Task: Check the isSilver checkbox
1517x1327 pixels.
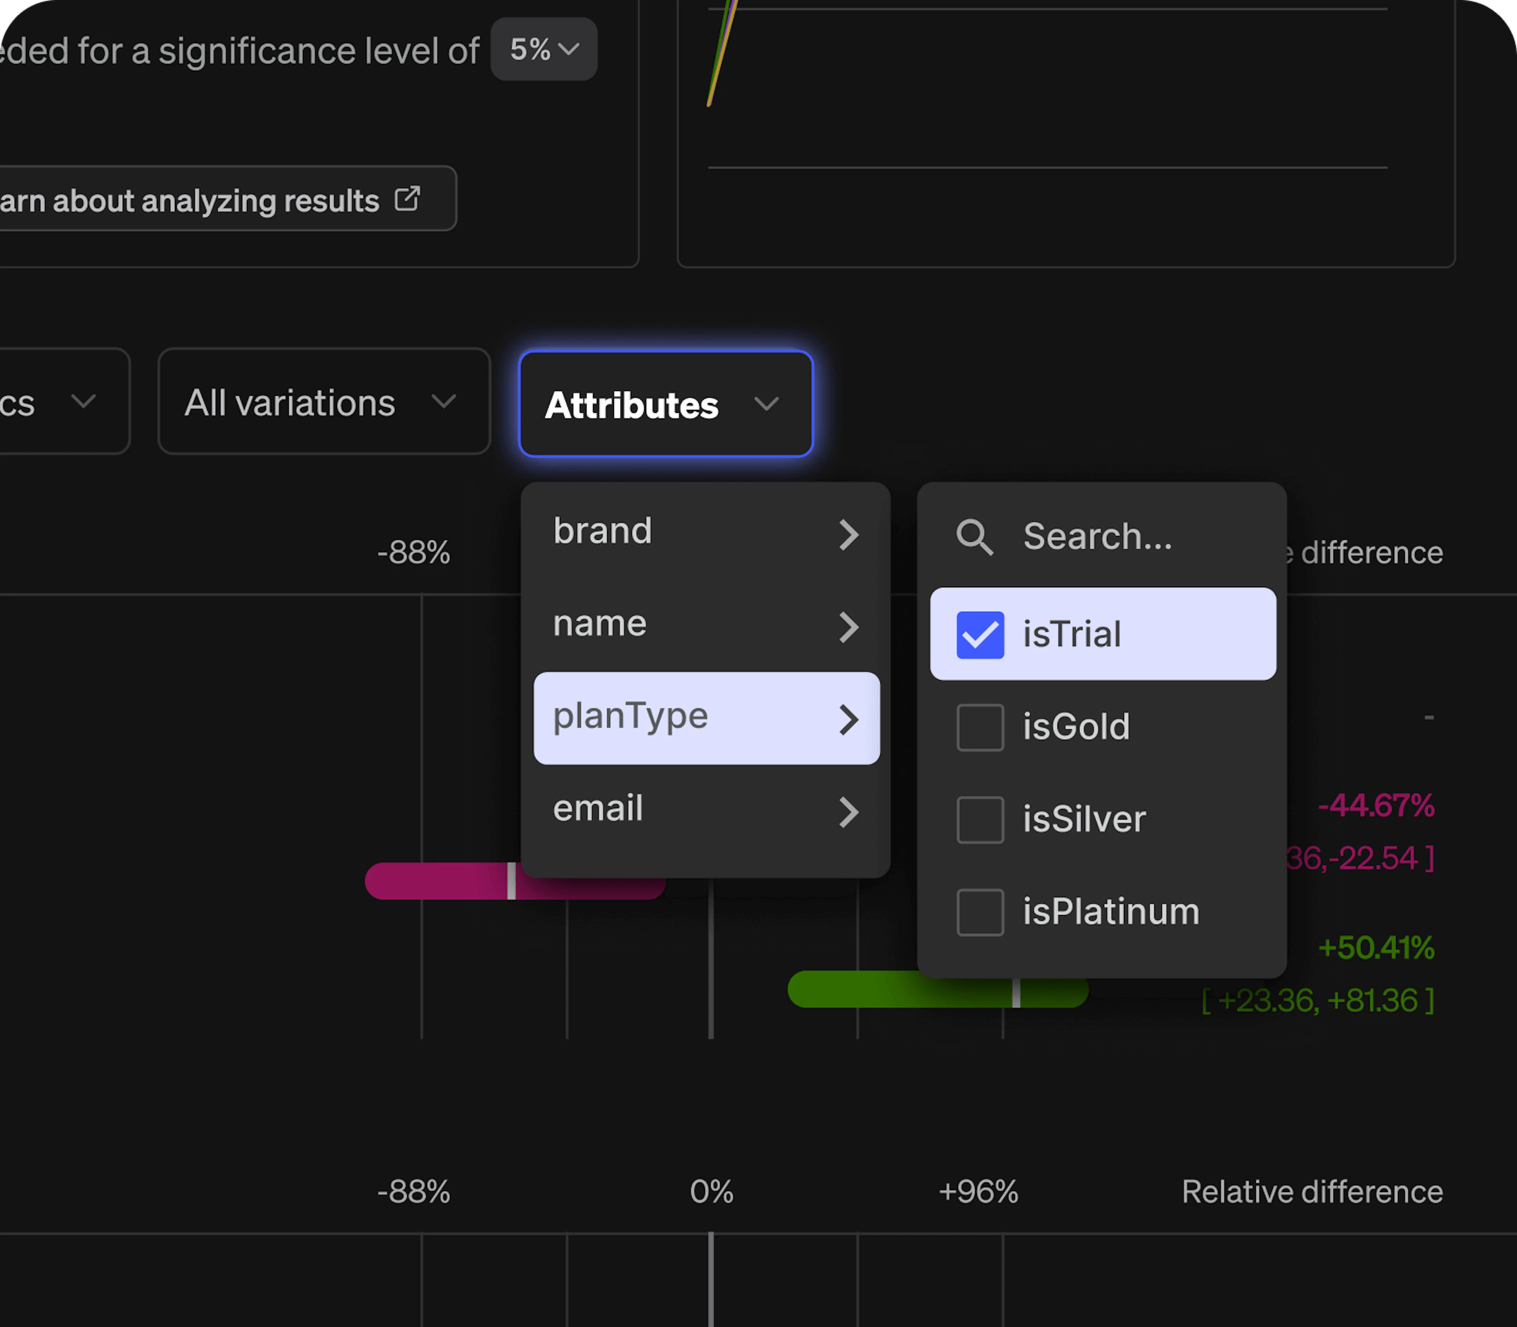Action: (x=980, y=820)
